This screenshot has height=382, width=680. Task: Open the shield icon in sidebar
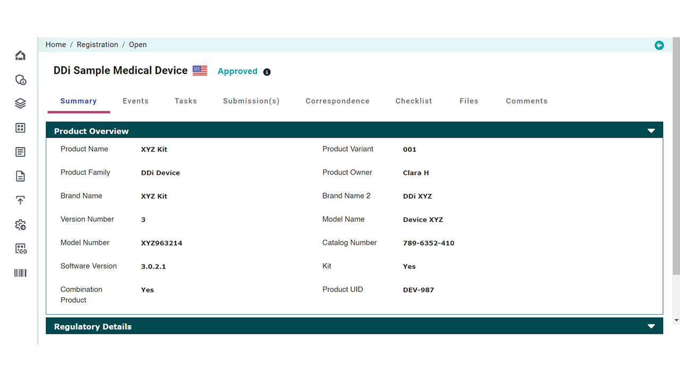click(20, 80)
